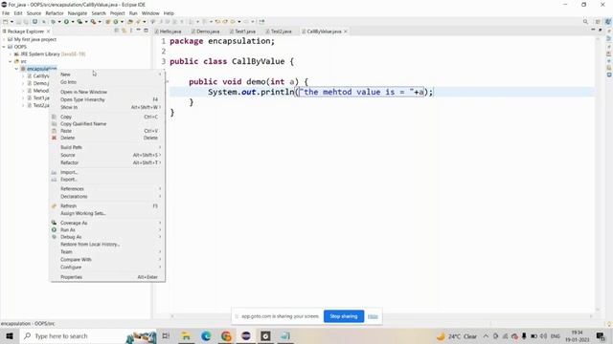Select Open in New Window menu entry

[x=83, y=92]
